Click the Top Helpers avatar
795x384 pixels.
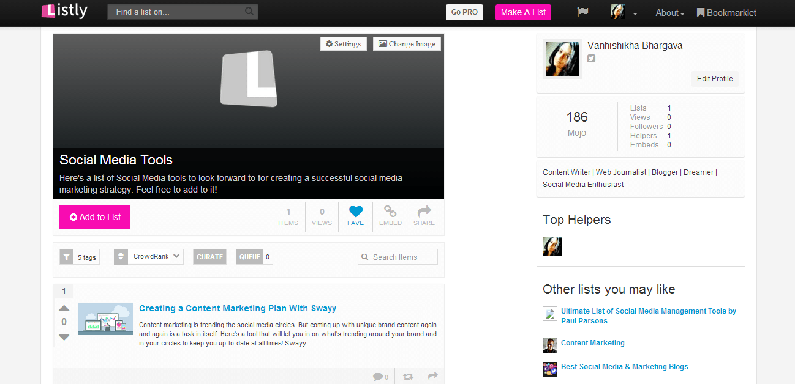tap(552, 246)
